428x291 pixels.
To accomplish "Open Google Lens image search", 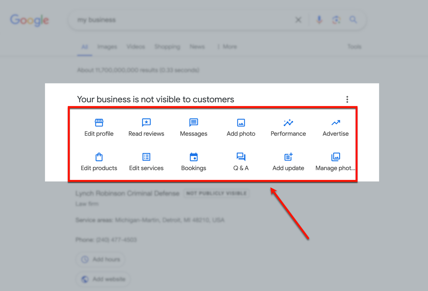I will click(337, 20).
